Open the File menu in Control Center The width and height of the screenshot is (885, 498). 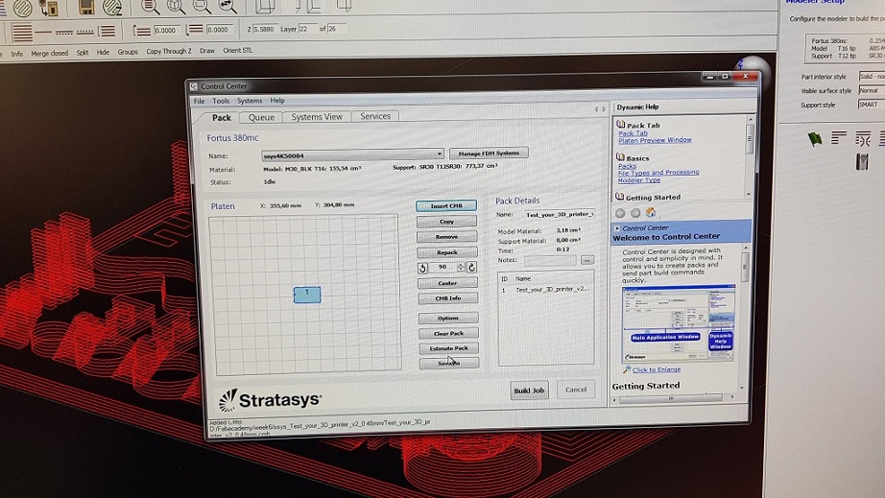(x=200, y=102)
